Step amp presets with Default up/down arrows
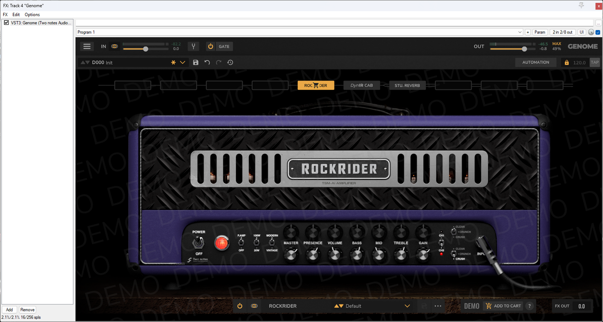This screenshot has width=603, height=322. tap(339, 306)
